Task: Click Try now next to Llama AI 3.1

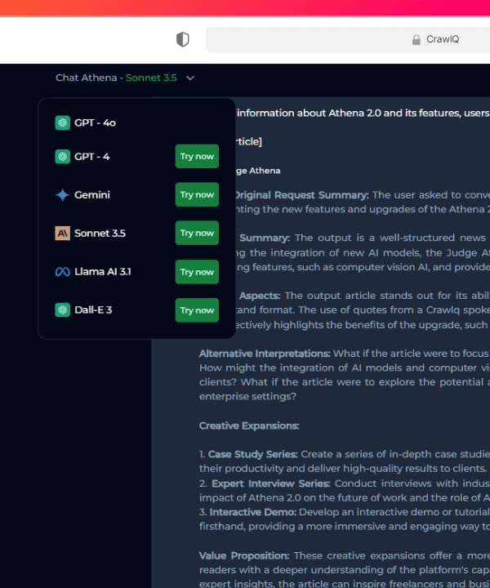Action: [x=197, y=272]
